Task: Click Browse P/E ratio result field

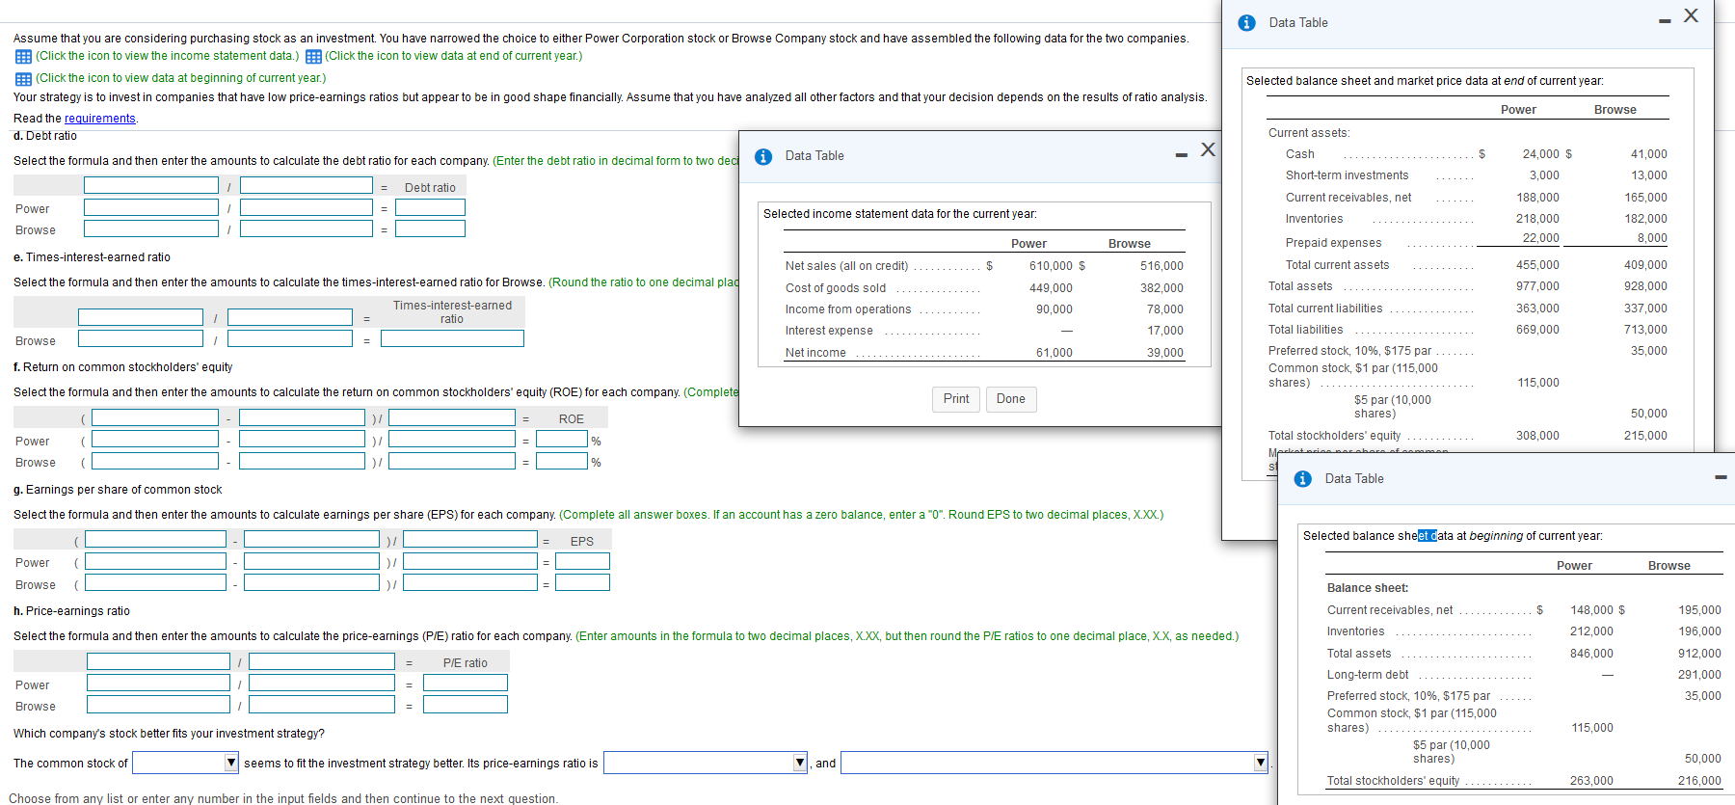Action: (x=466, y=705)
